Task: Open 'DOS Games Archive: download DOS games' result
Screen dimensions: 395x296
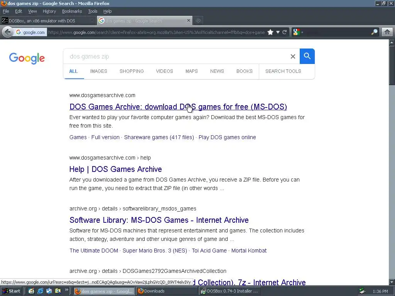Action: [x=178, y=107]
